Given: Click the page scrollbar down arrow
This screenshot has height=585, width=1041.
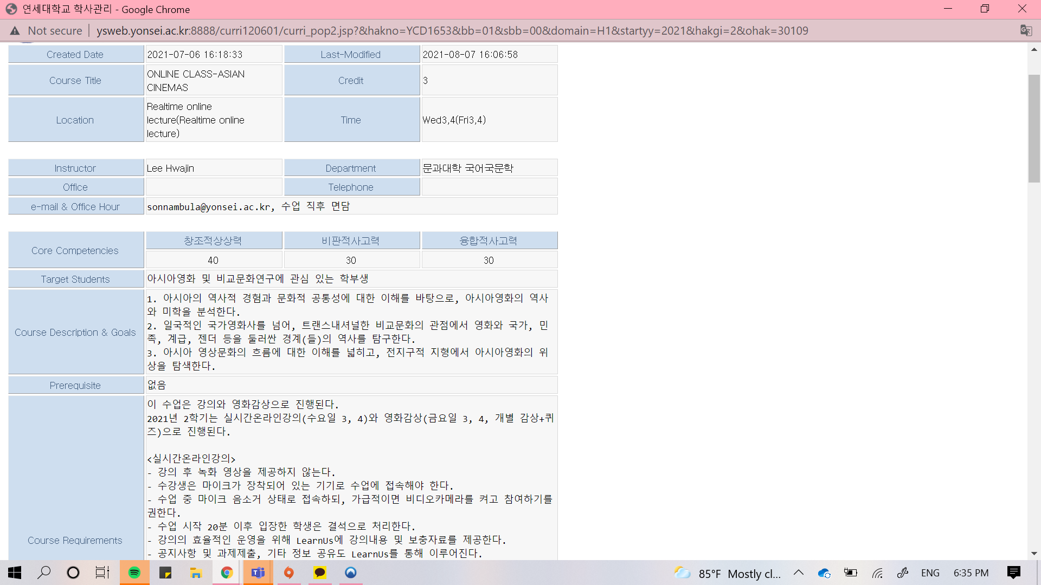Looking at the screenshot, I should pyautogui.click(x=1034, y=554).
